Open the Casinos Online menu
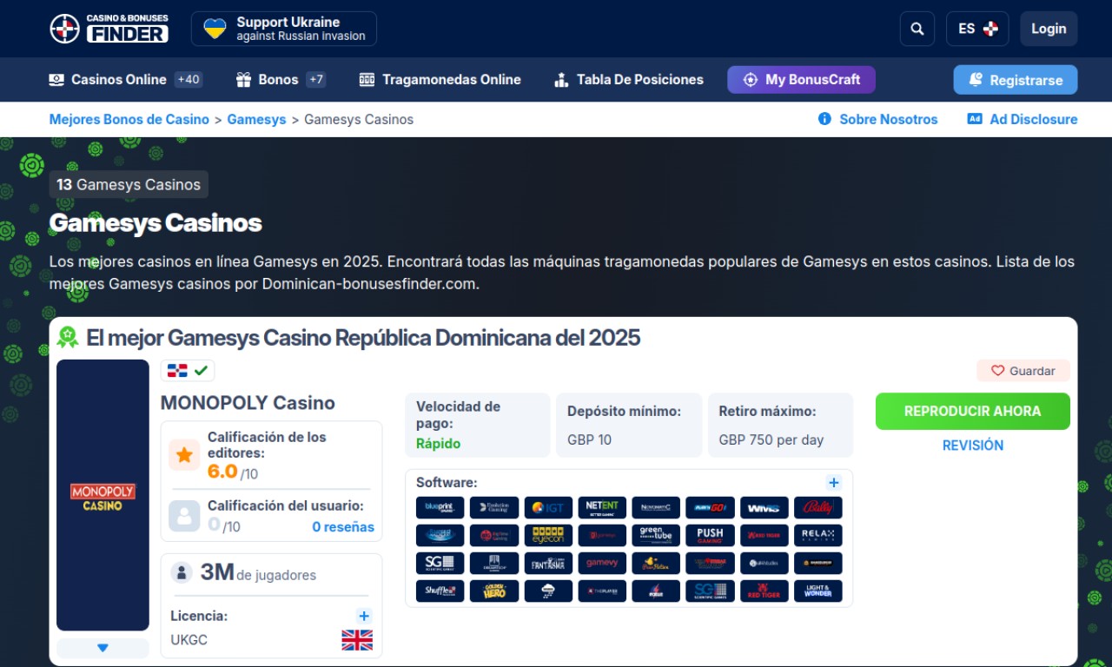This screenshot has width=1112, height=667. [x=118, y=80]
